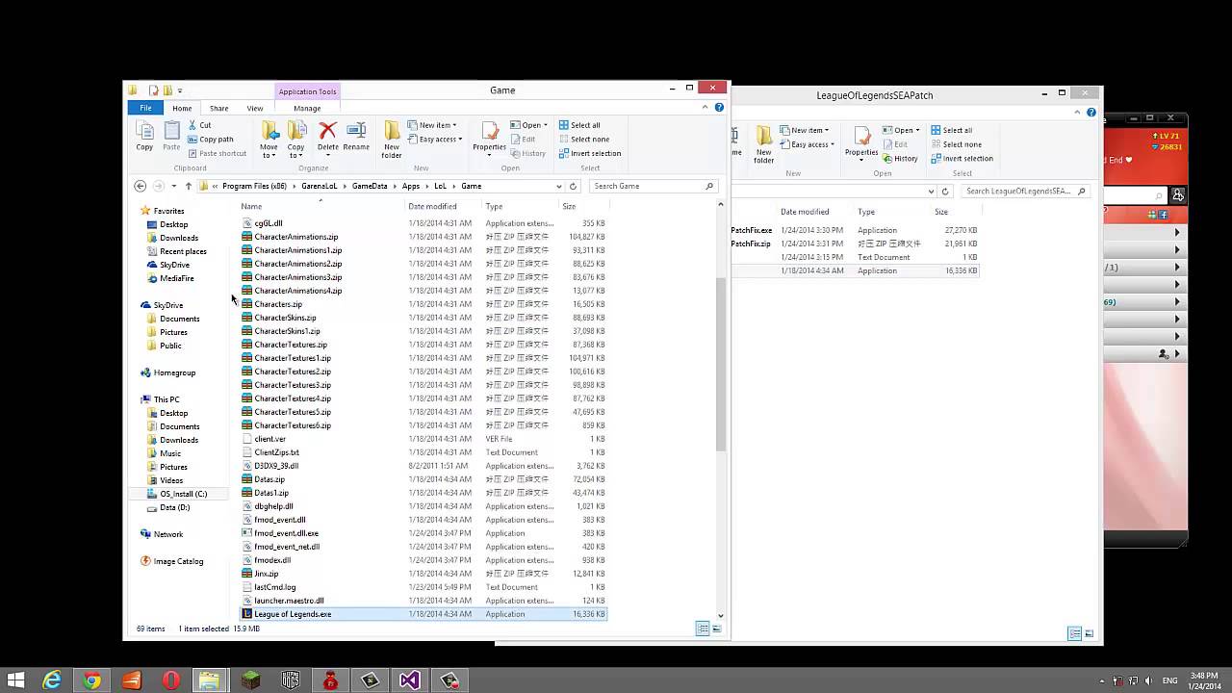Screen dimensions: 1232x693
Task: Select the lastCmd.log file
Action: click(423, 587)
